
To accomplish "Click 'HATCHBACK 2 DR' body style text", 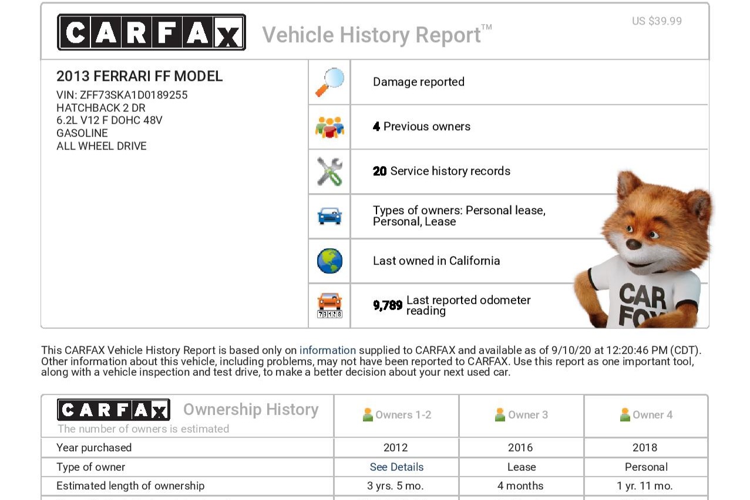I will point(101,108).
